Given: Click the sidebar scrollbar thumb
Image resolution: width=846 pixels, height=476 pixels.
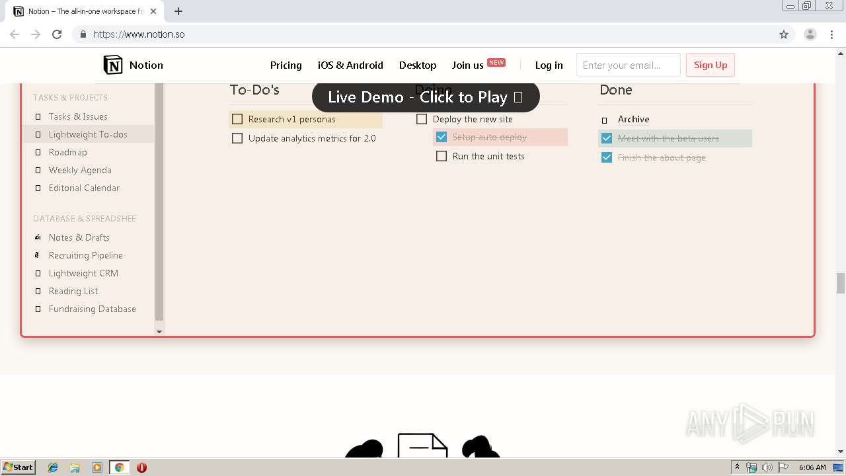Looking at the screenshot, I should click(x=159, y=202).
